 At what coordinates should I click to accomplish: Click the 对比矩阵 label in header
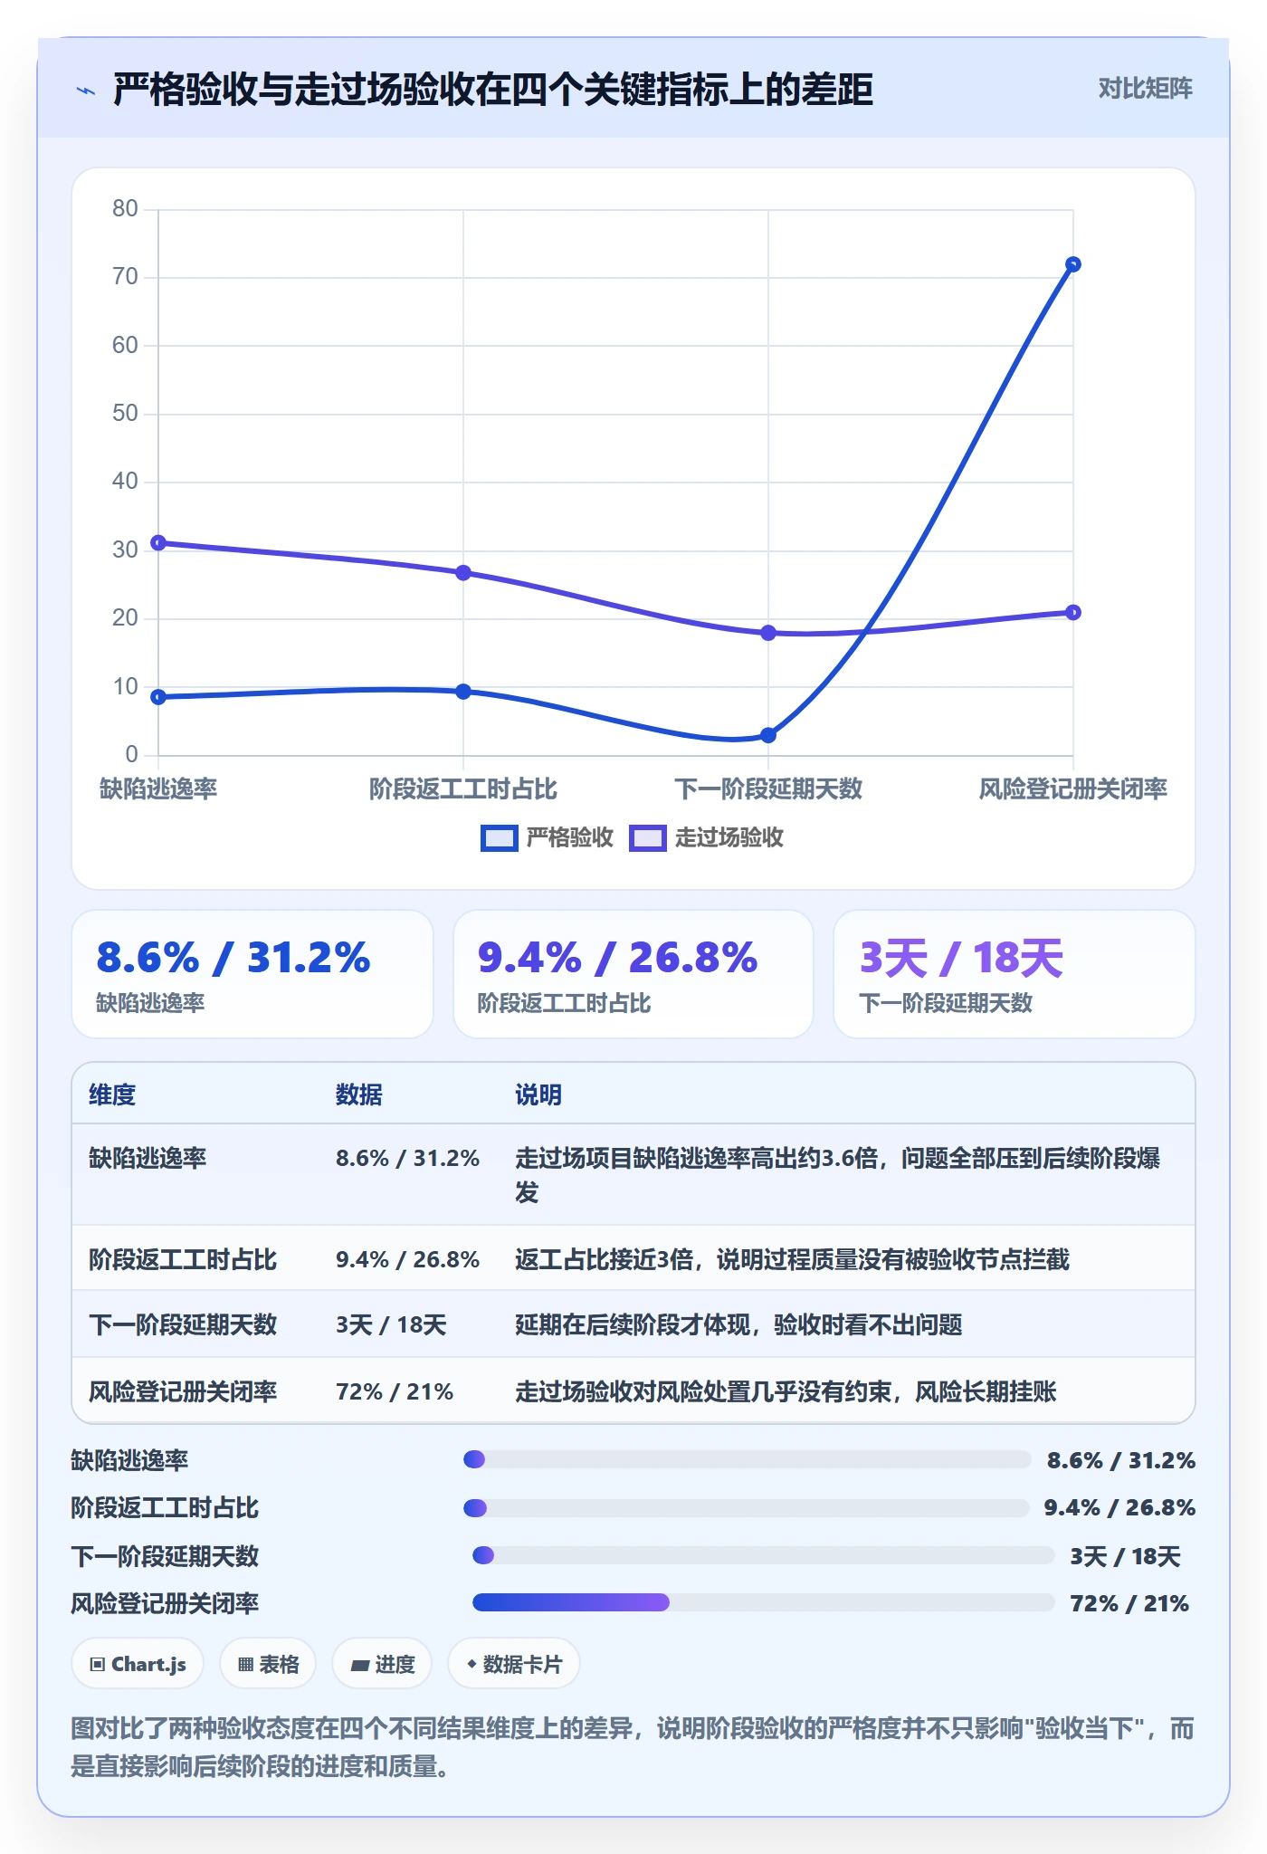click(x=1145, y=89)
